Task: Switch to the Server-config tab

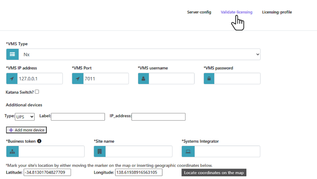Action: [x=199, y=12]
